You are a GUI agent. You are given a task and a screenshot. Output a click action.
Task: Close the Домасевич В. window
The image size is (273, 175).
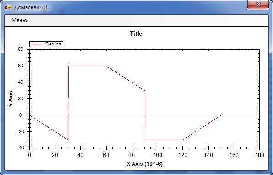258,5
